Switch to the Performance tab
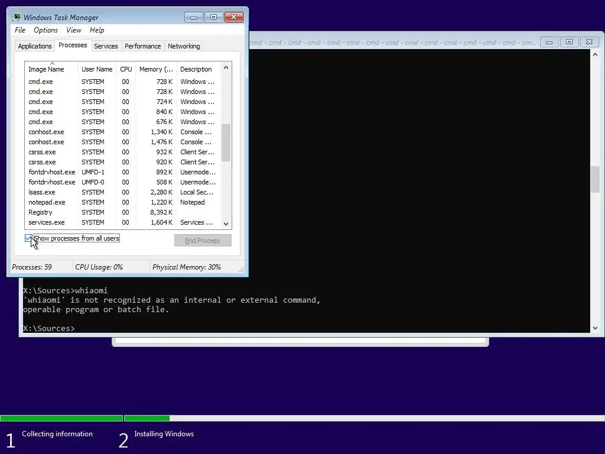 [143, 46]
